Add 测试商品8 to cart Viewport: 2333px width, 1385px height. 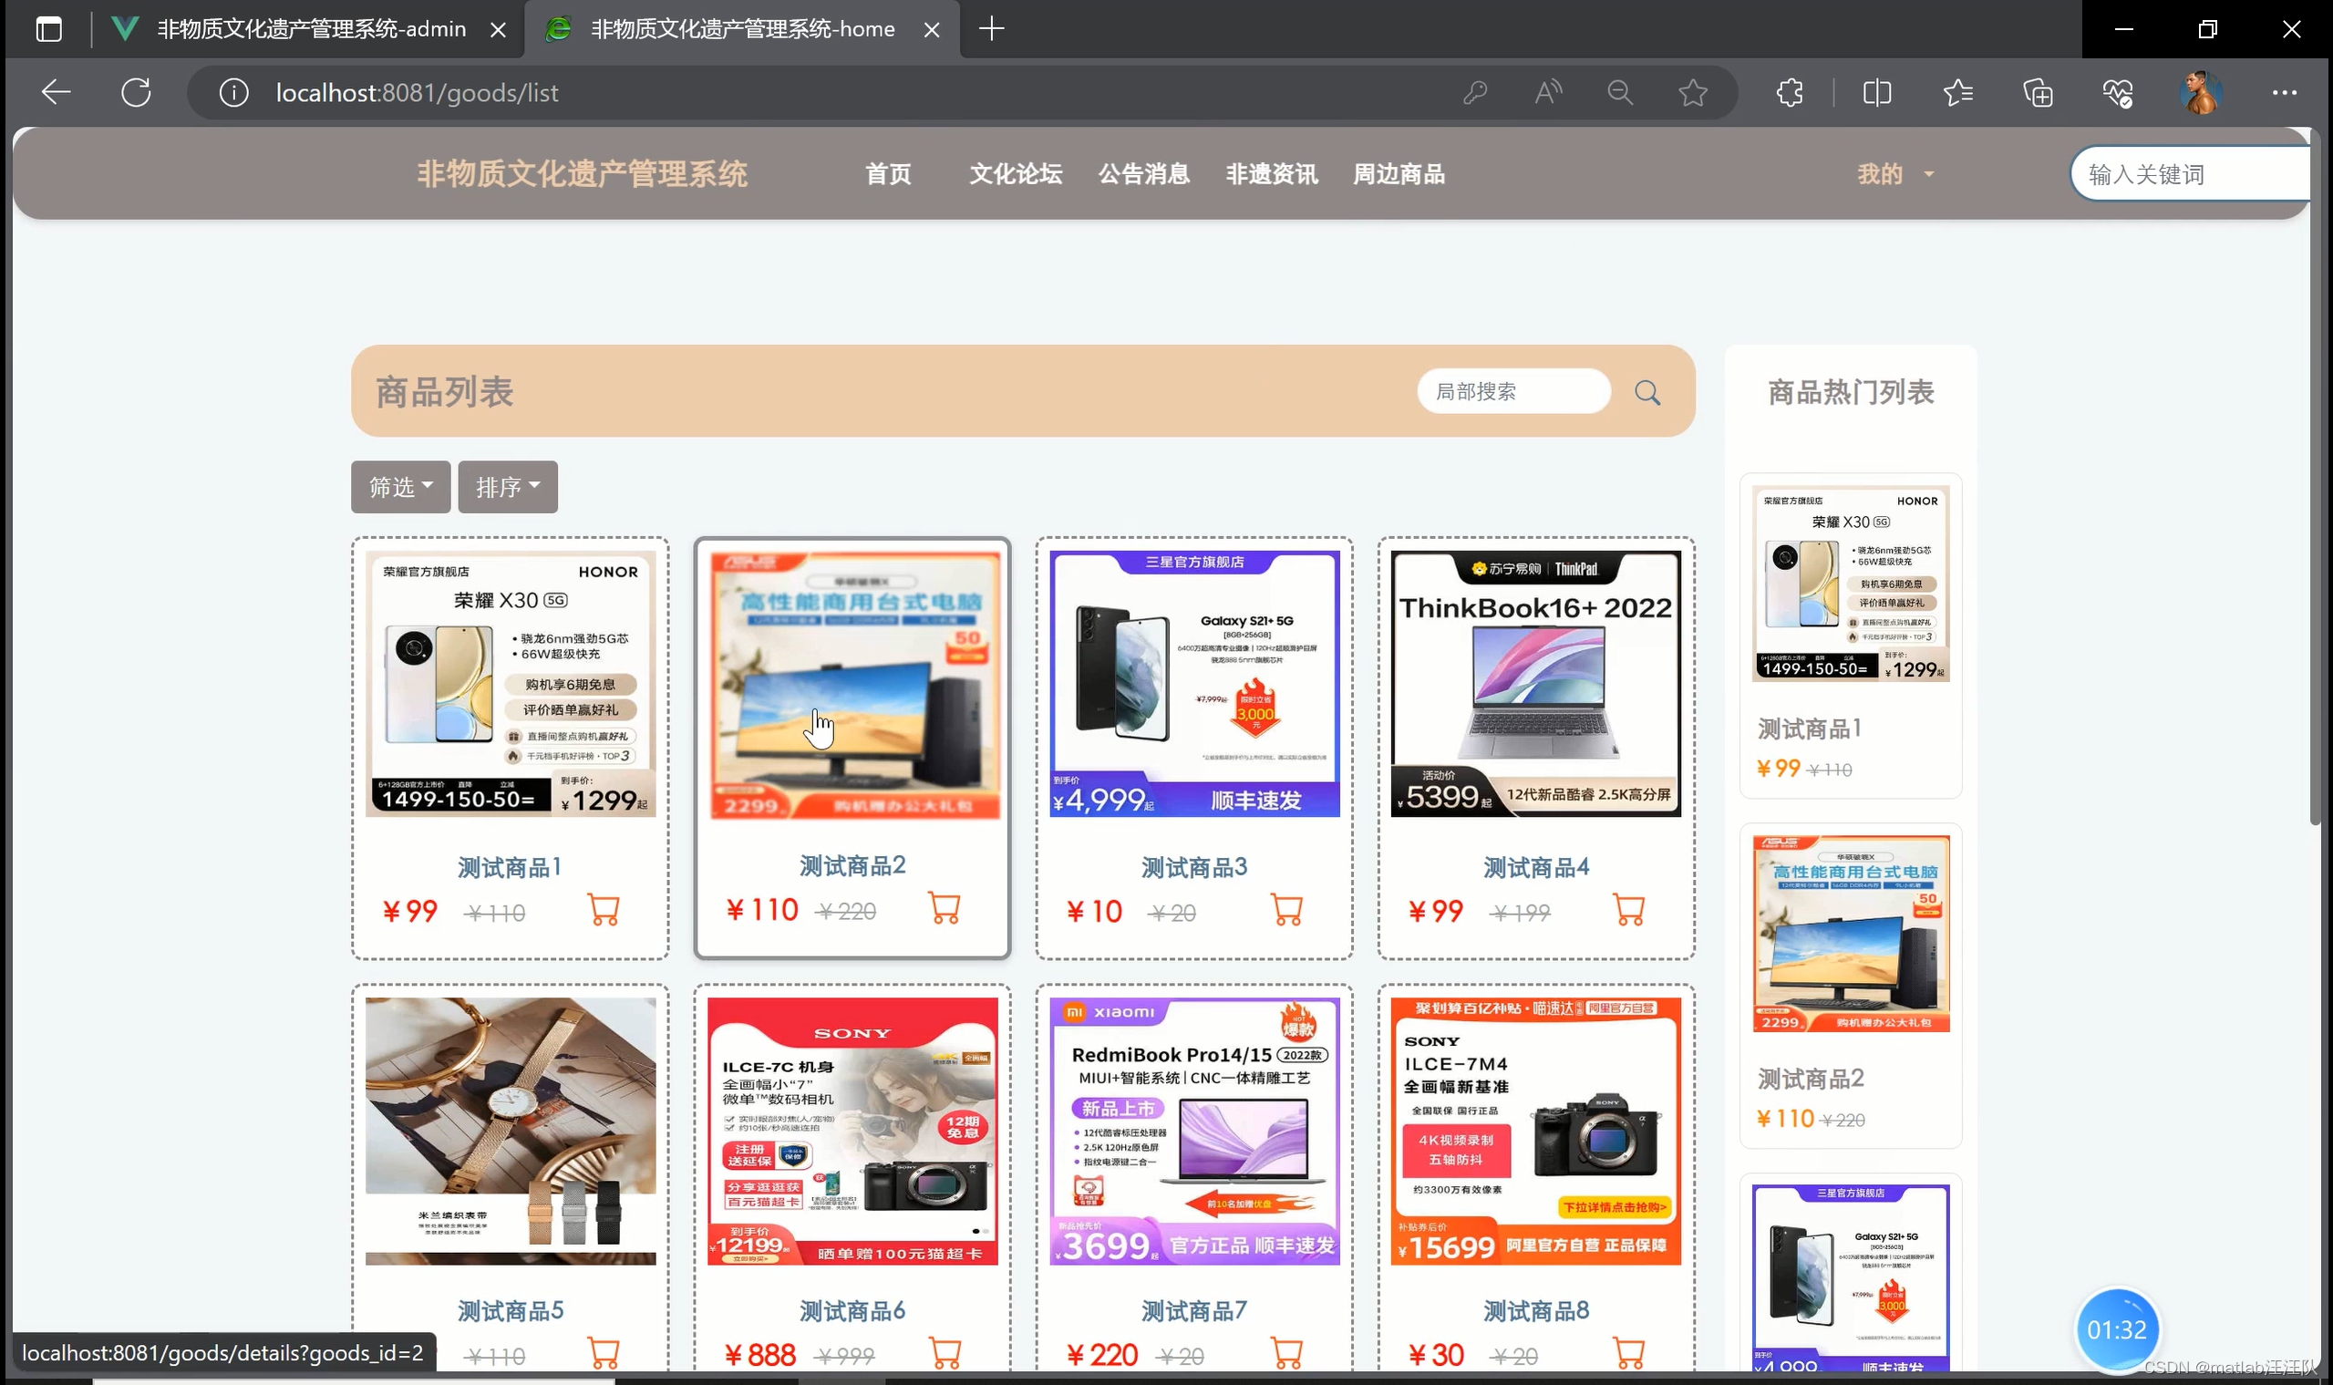(1629, 1352)
